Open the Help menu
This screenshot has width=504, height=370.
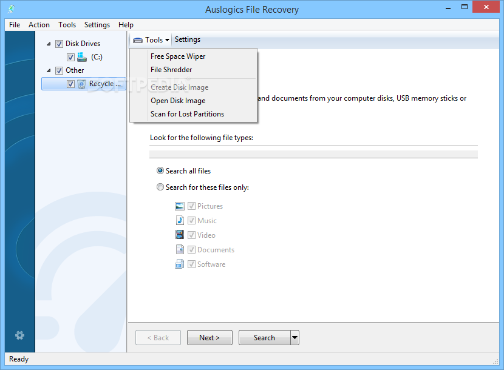click(x=126, y=25)
